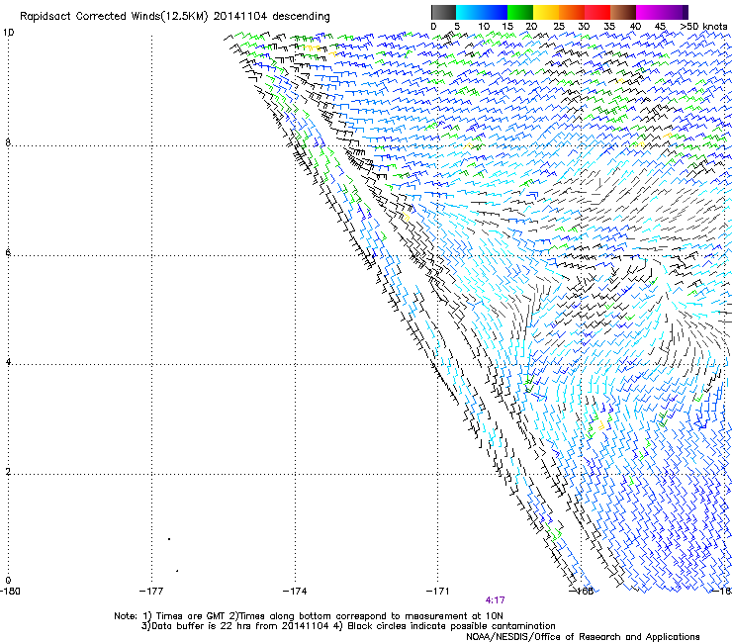Click the color legend label '20'
Viewport: 732px width, 643px height.
coord(531,27)
